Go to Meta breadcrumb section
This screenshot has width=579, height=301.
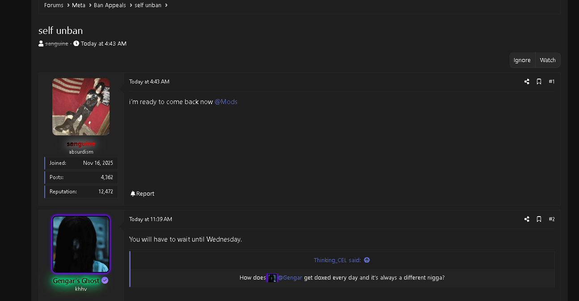79,5
